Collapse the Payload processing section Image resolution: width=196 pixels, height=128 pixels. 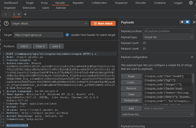(192, 126)
